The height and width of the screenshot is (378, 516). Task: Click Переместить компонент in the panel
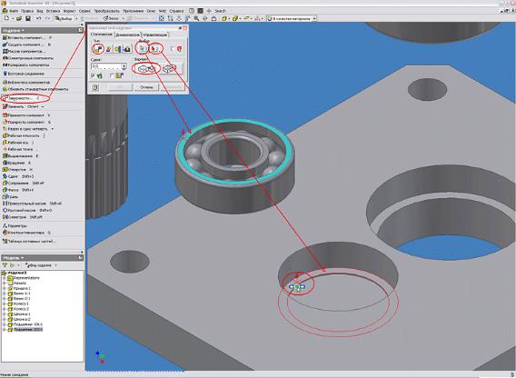(x=25, y=115)
